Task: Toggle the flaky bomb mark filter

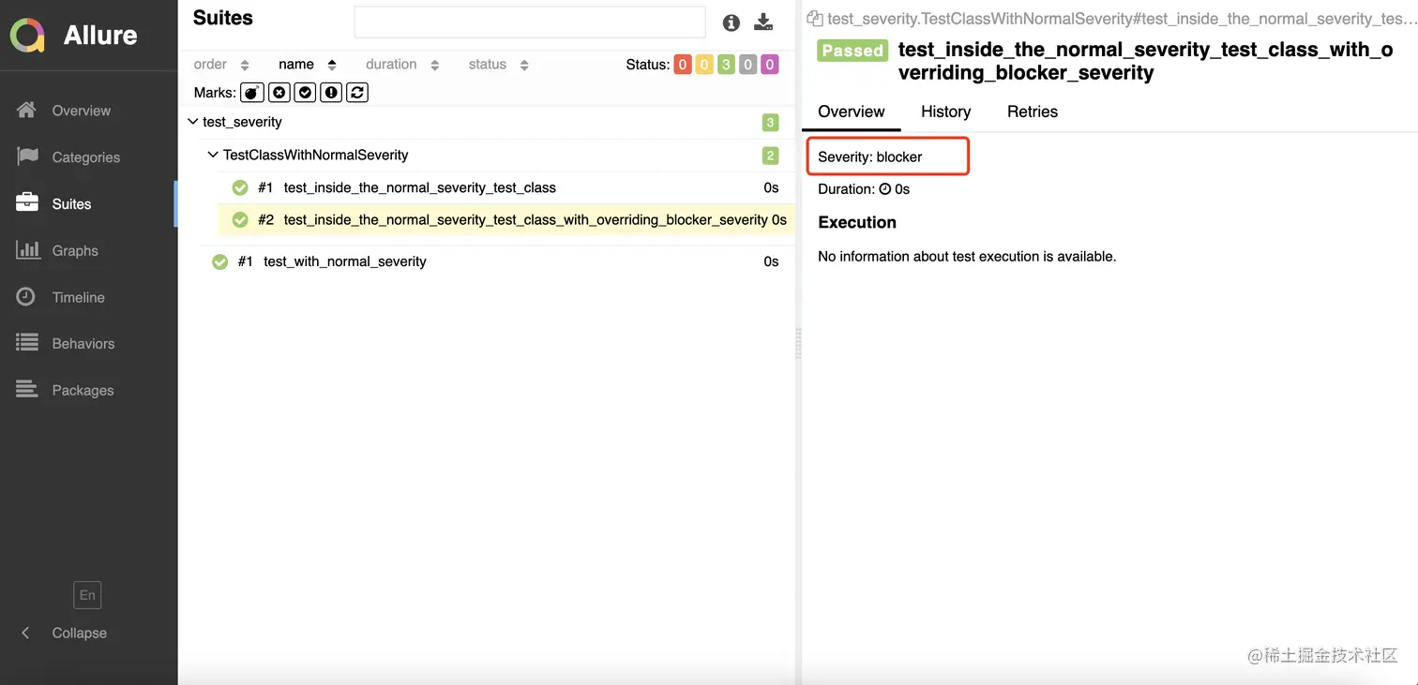Action: (x=252, y=93)
